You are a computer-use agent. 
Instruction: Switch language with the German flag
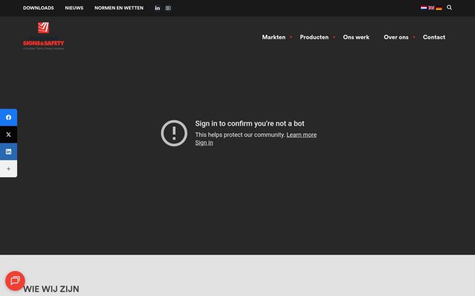point(439,8)
